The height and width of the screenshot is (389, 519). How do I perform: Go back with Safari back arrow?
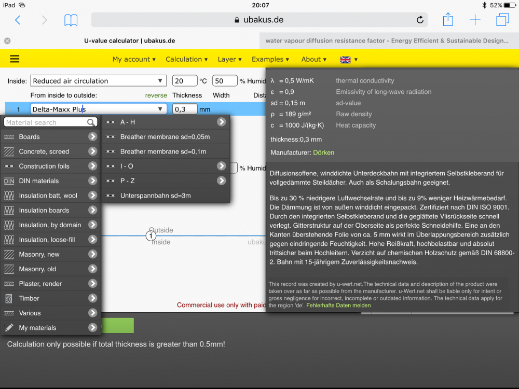pos(18,20)
